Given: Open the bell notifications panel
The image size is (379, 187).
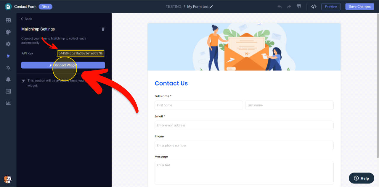Looking at the screenshot, I should [x=8, y=79].
